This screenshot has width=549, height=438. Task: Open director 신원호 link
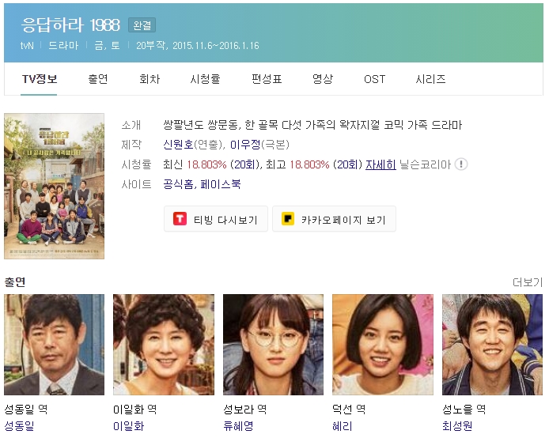tap(178, 145)
